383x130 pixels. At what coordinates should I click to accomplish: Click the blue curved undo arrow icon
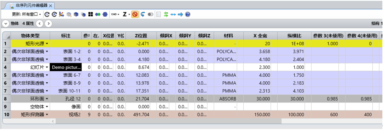click(143, 14)
